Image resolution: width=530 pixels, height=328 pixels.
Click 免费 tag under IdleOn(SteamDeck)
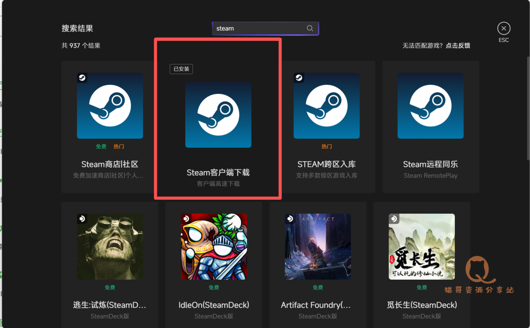point(214,287)
